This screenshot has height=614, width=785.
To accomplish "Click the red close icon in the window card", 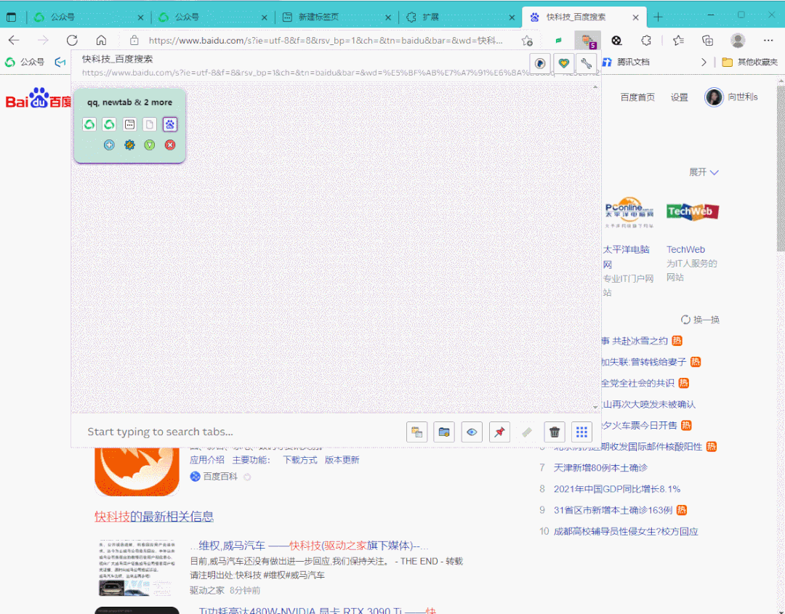I will point(170,145).
